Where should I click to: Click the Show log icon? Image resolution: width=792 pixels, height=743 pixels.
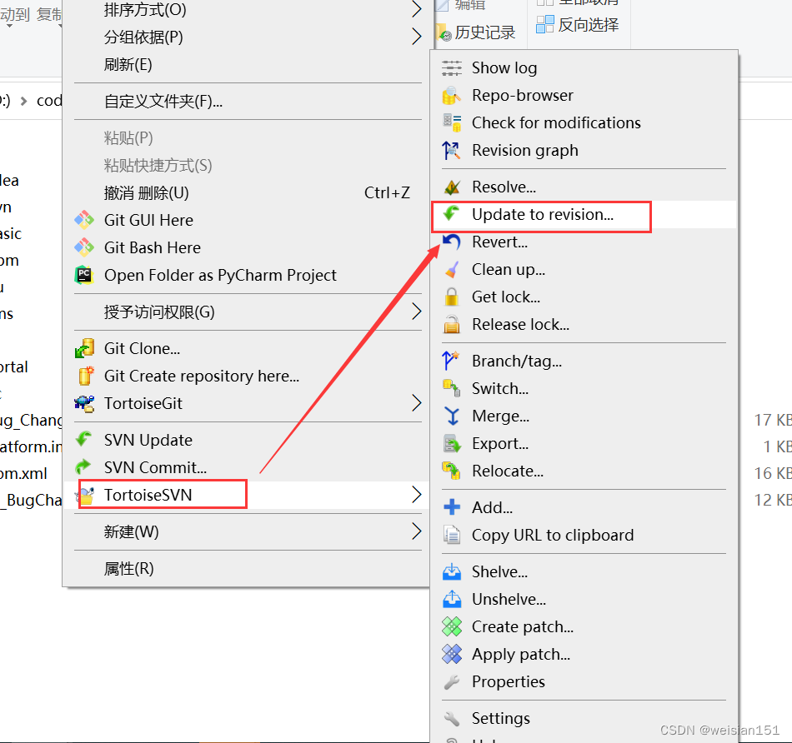point(452,67)
